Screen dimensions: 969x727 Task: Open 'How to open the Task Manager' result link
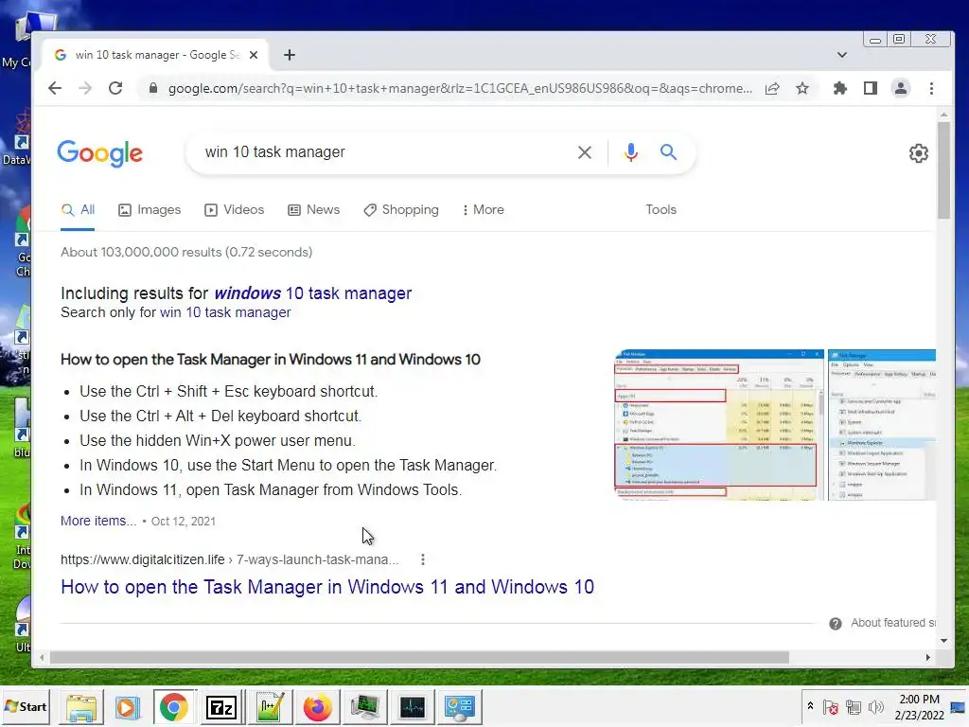(x=326, y=587)
